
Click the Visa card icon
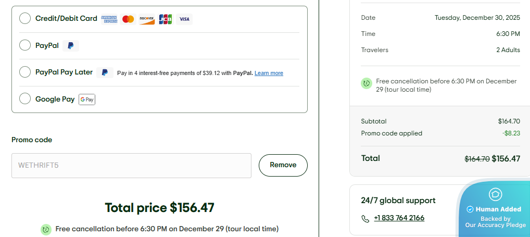coord(184,19)
